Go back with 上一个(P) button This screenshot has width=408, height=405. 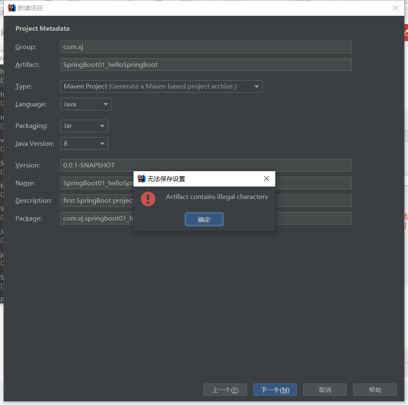click(225, 390)
